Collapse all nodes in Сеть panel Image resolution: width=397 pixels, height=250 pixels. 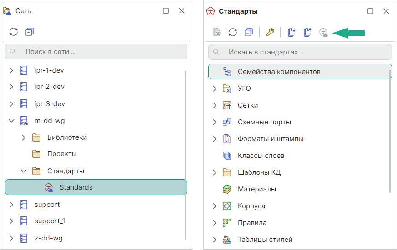30,32
